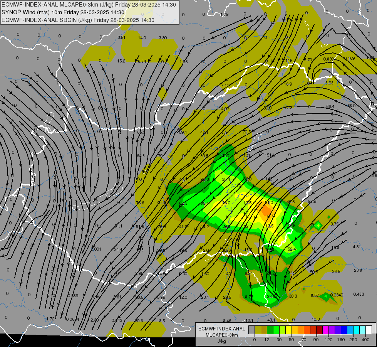Click the map value '18.5'

[x=161, y=321]
